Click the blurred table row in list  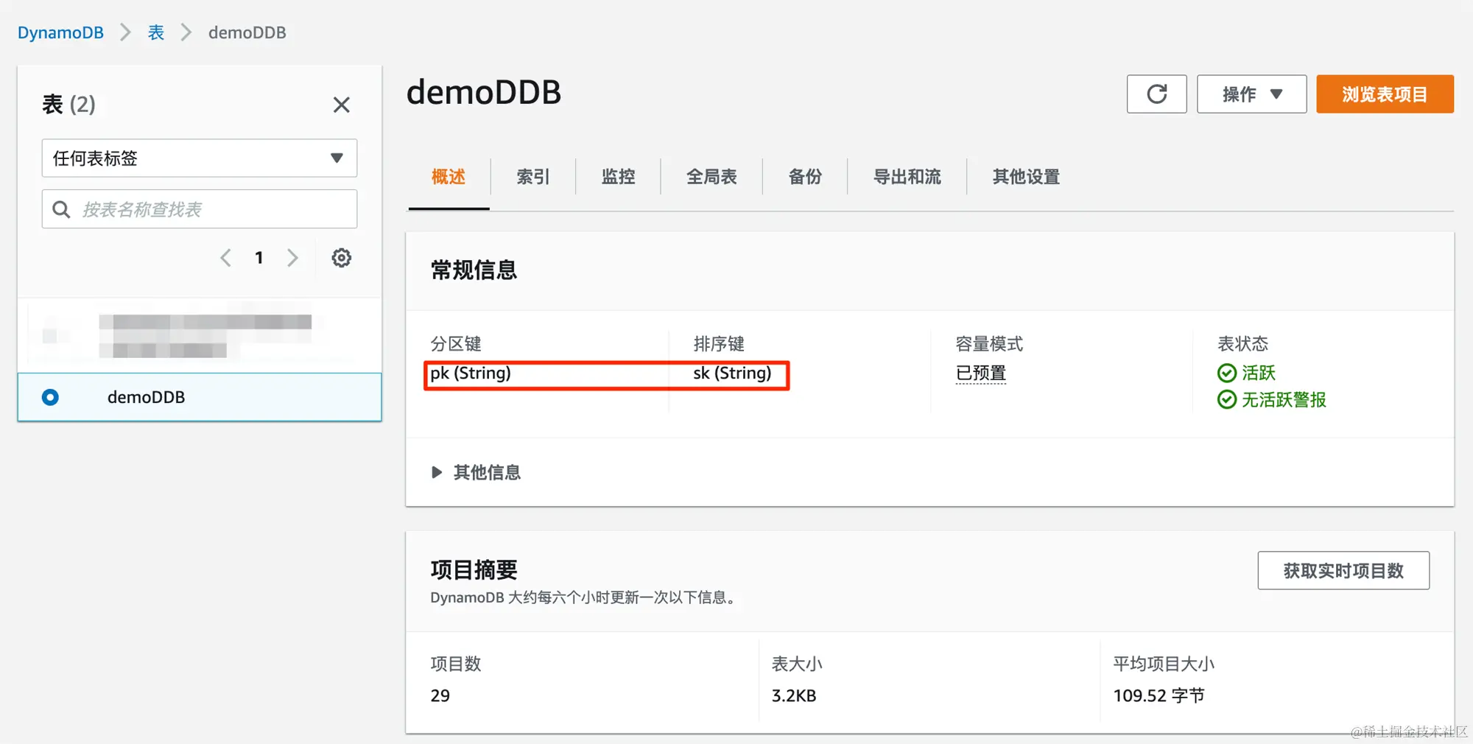point(200,335)
